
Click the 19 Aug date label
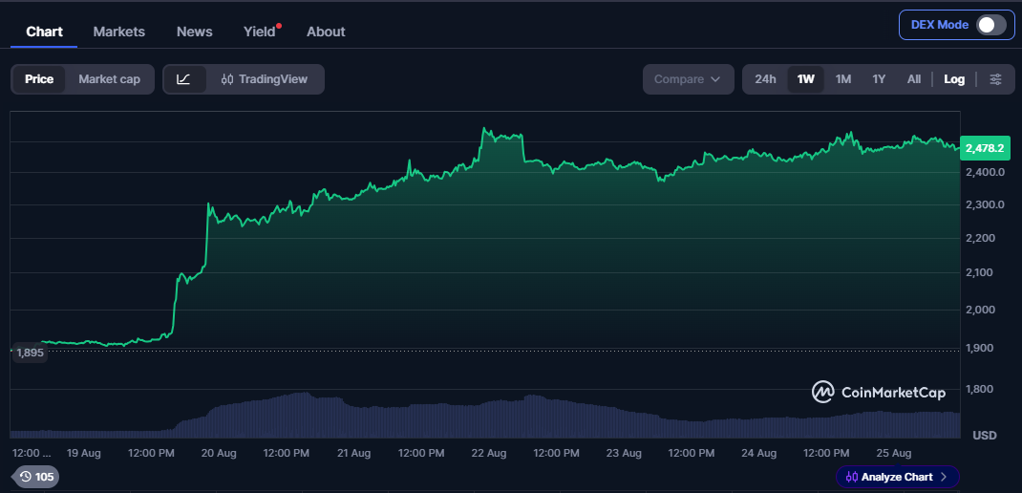[83, 453]
